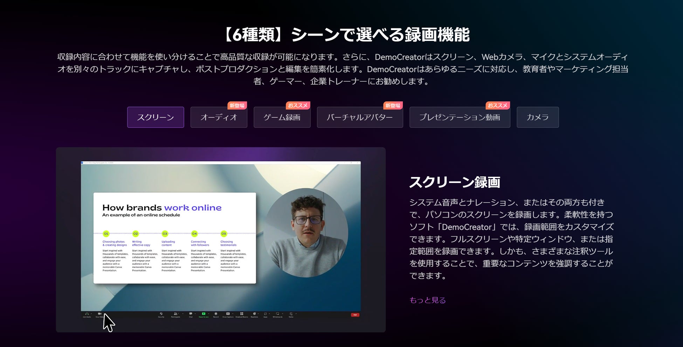Switch to the オーディオ tab
Viewport: 683px width, 347px height.
219,117
